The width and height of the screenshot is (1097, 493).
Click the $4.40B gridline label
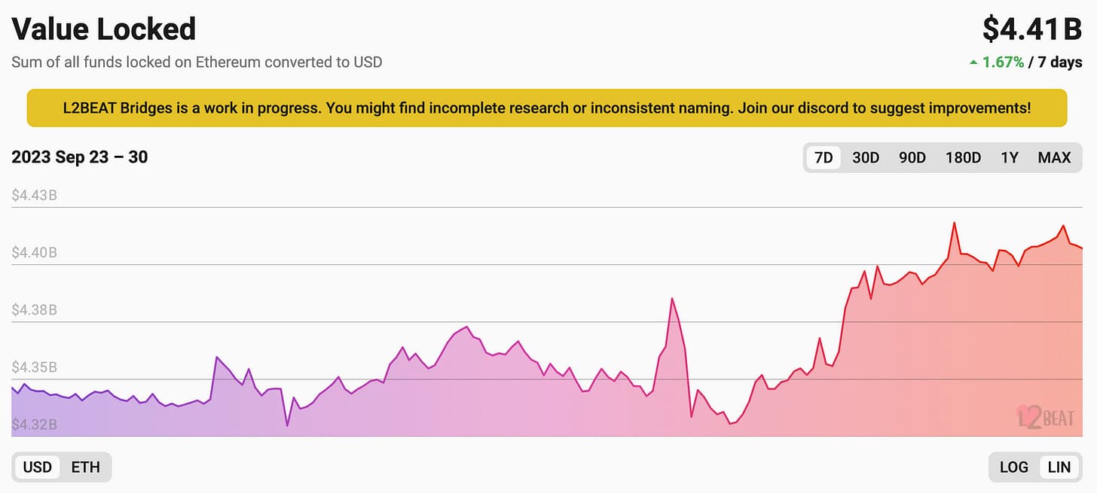pyautogui.click(x=35, y=253)
